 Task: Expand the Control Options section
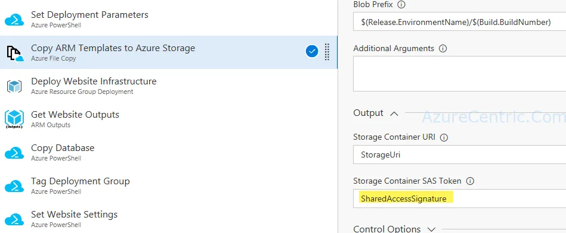click(431, 229)
